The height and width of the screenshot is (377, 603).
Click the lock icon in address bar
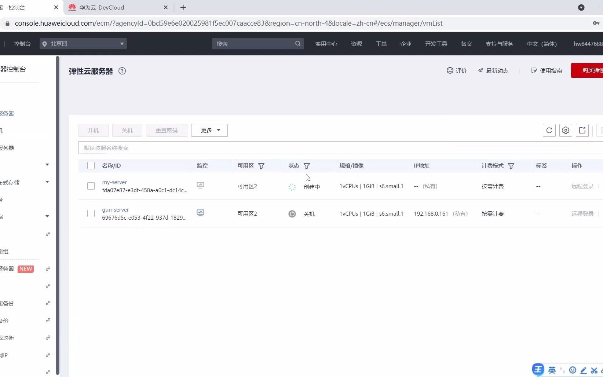pos(7,23)
